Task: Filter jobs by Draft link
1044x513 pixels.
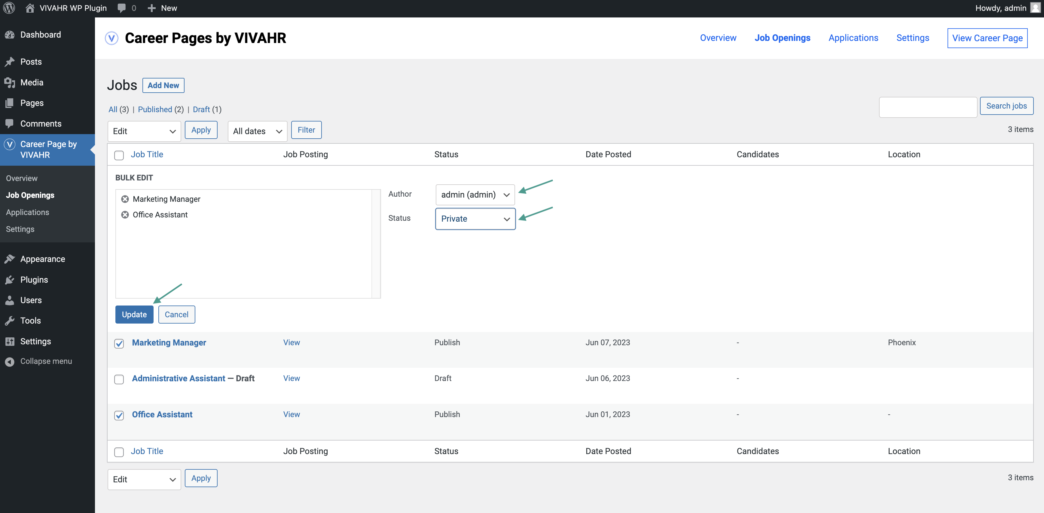Action: tap(201, 109)
